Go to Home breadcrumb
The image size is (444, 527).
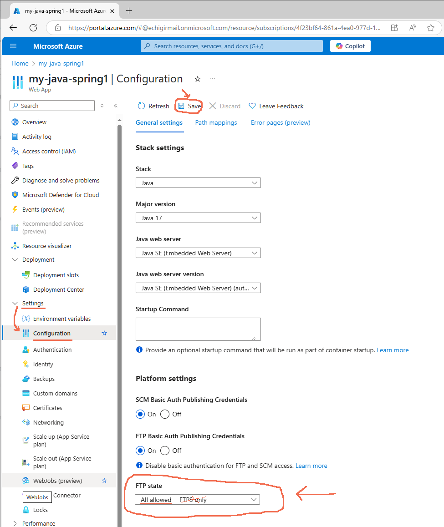[20, 63]
